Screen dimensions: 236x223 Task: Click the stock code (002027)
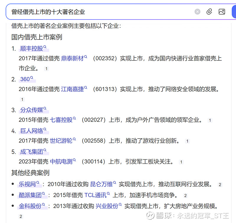pos(94,120)
